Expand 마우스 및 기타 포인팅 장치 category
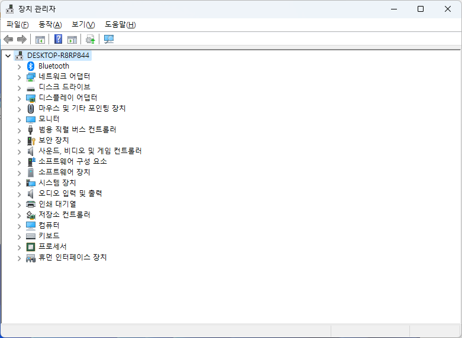This screenshot has width=462, height=338. [19, 109]
